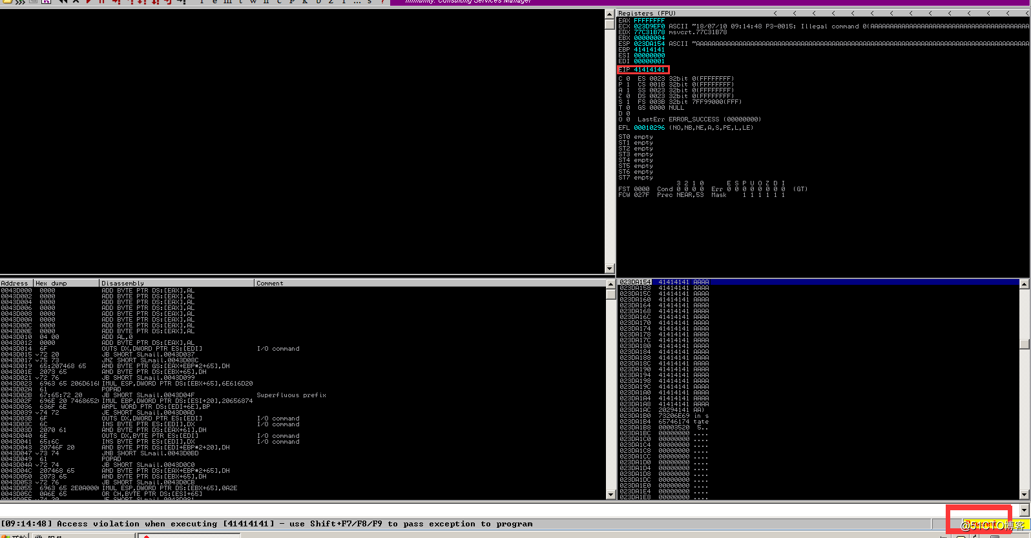Select dump row at address 0043D000
This screenshot has height=538, width=1031.
tap(302, 291)
